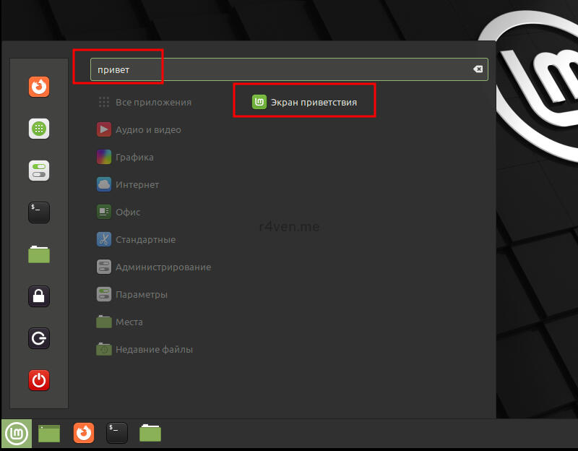Select the "Аудио и видео" category
Screen dimensions: 578x451
coord(147,130)
